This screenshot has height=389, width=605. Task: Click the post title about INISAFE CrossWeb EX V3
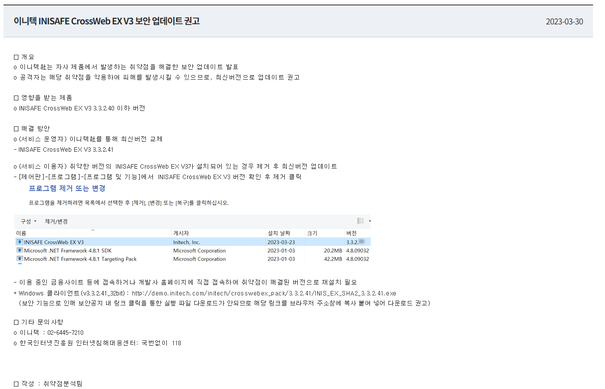pyautogui.click(x=107, y=21)
